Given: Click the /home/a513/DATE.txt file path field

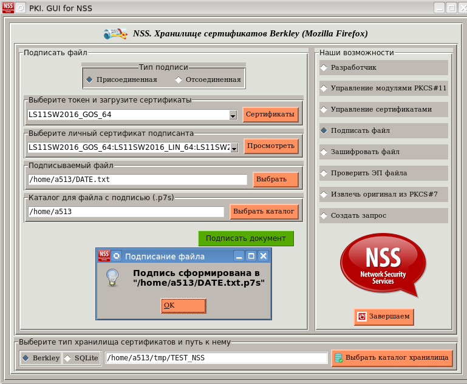Looking at the screenshot, I should click(137, 180).
